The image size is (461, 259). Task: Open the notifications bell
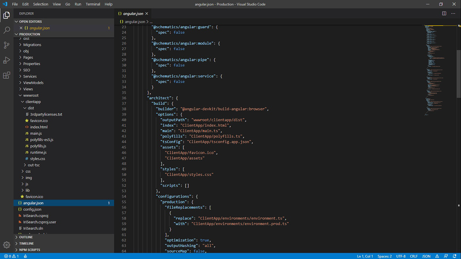pos(454,256)
